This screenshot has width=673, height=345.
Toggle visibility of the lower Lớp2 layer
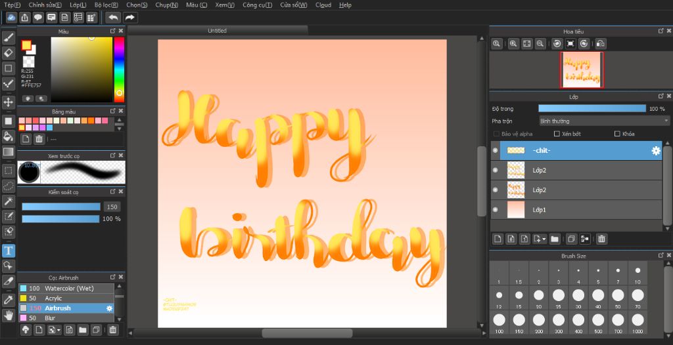496,190
